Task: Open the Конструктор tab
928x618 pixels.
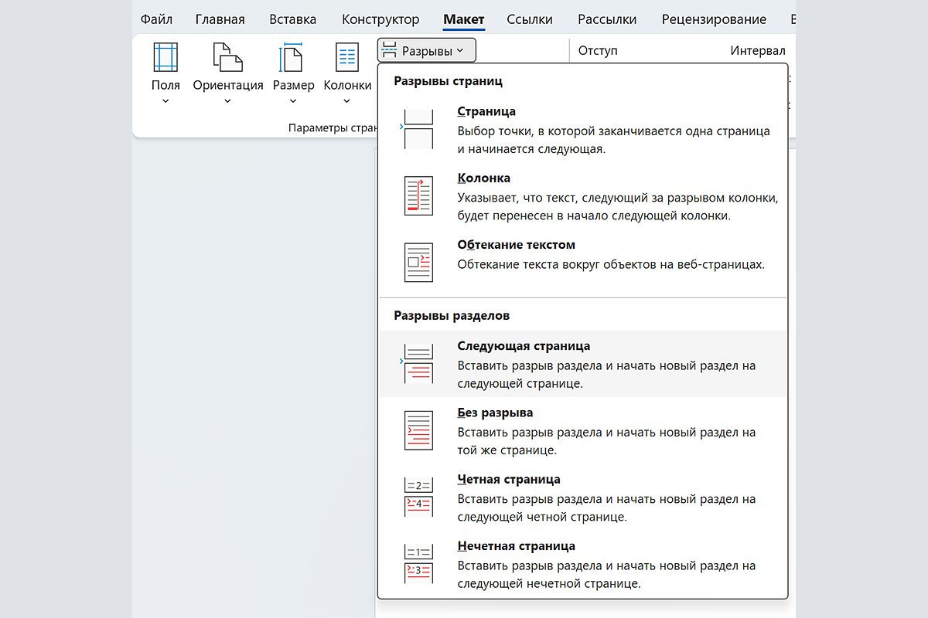Action: (380, 19)
